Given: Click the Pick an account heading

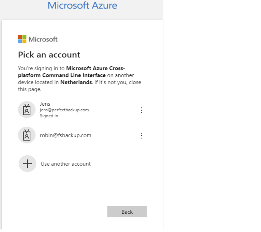Looking at the screenshot, I should click(49, 55).
